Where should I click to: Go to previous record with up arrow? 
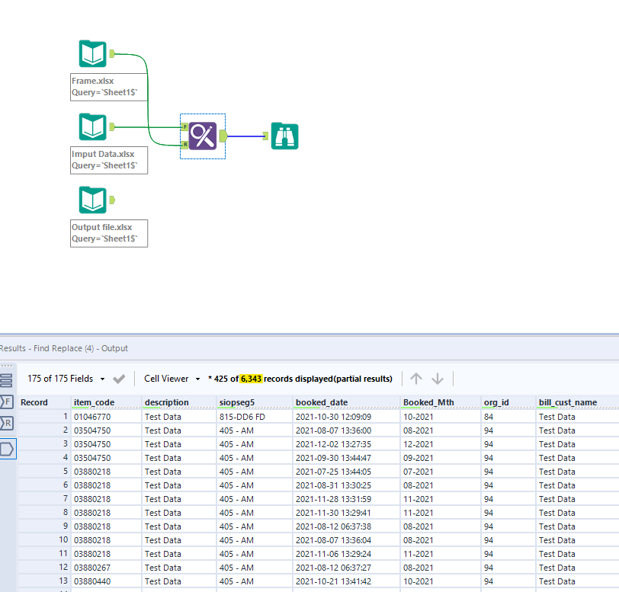coord(416,379)
